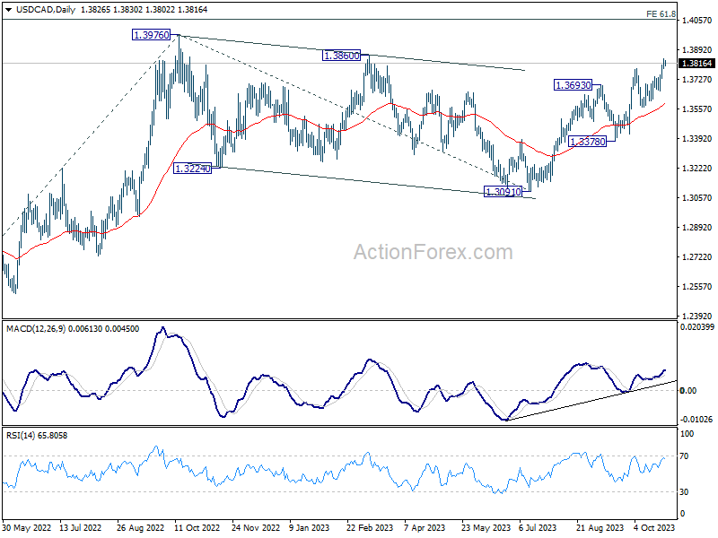718x538 pixels.
Task: Click the 22 Feb 2023 date label
Action: click(370, 528)
